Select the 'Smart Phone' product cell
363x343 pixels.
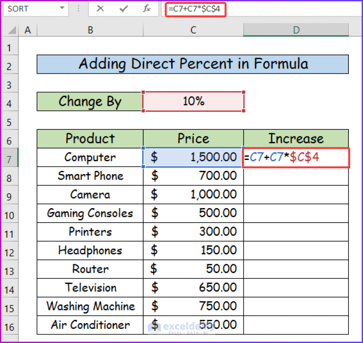[x=90, y=176]
